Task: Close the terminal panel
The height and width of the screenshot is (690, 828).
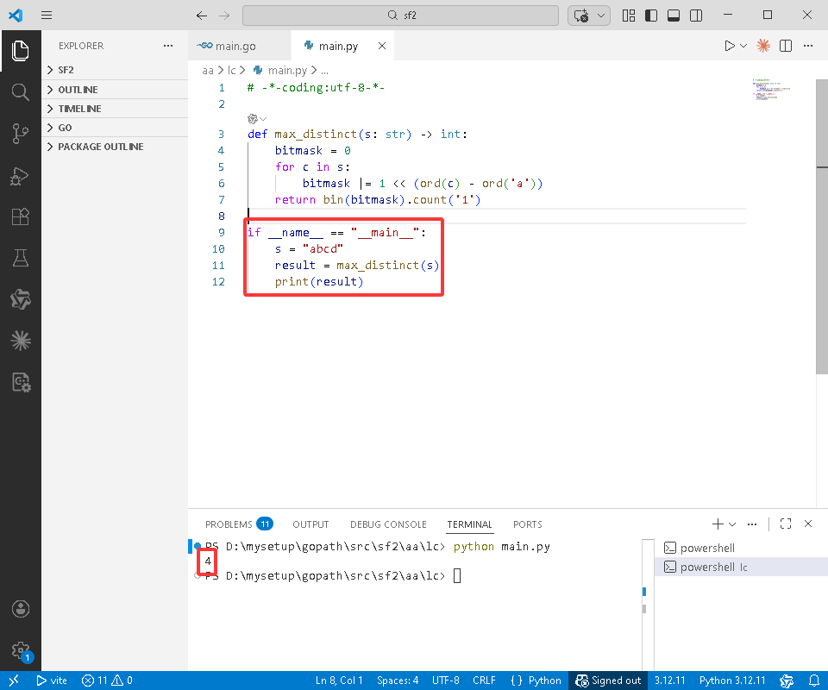Action: point(808,524)
